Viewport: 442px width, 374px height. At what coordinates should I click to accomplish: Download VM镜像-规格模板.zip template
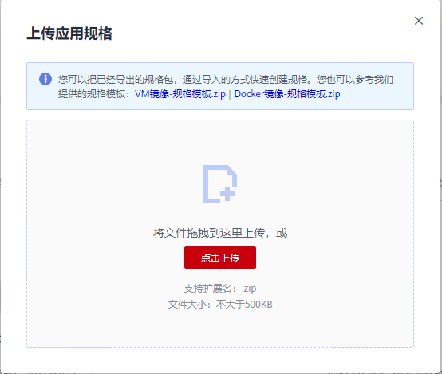[x=180, y=94]
